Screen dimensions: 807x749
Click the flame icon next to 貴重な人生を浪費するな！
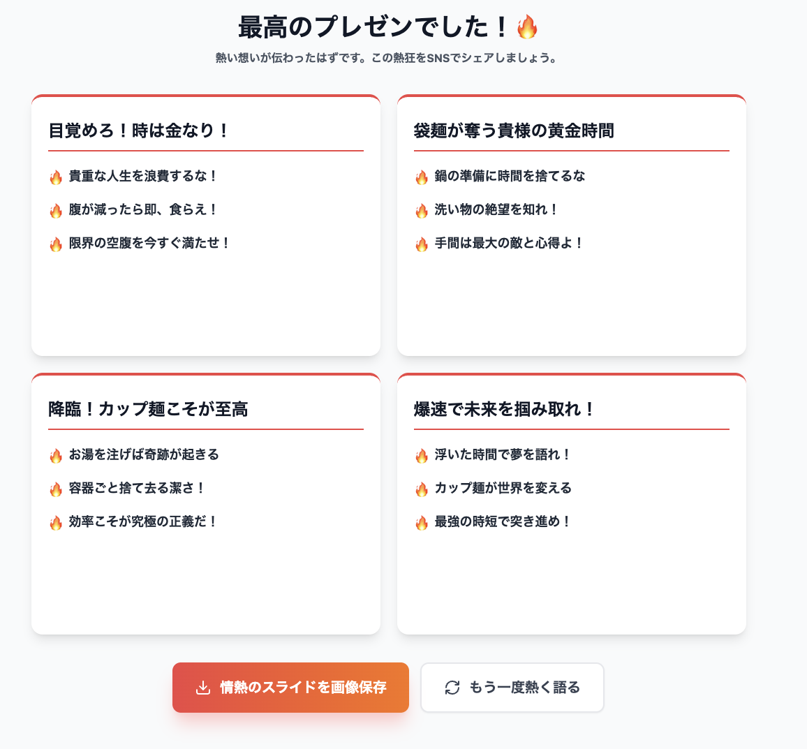(x=56, y=177)
